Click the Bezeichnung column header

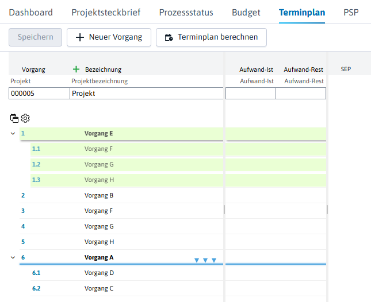[103, 69]
